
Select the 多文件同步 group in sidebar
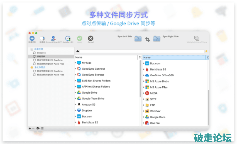(x=40, y=67)
